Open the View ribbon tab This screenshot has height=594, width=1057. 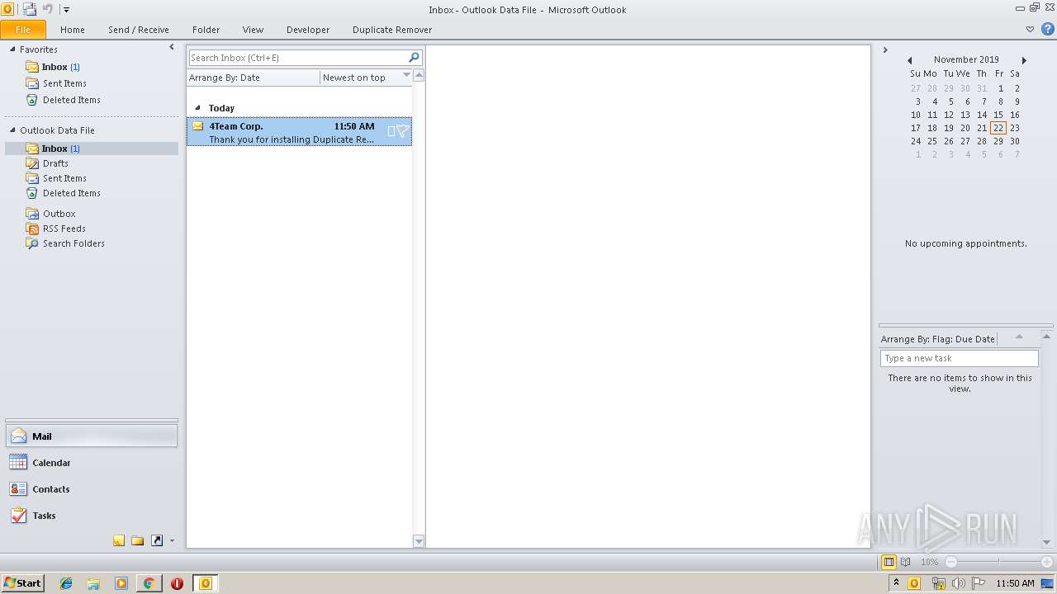[x=253, y=30]
